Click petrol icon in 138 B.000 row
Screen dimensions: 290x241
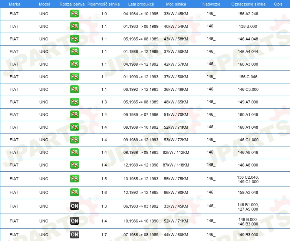point(74,26)
